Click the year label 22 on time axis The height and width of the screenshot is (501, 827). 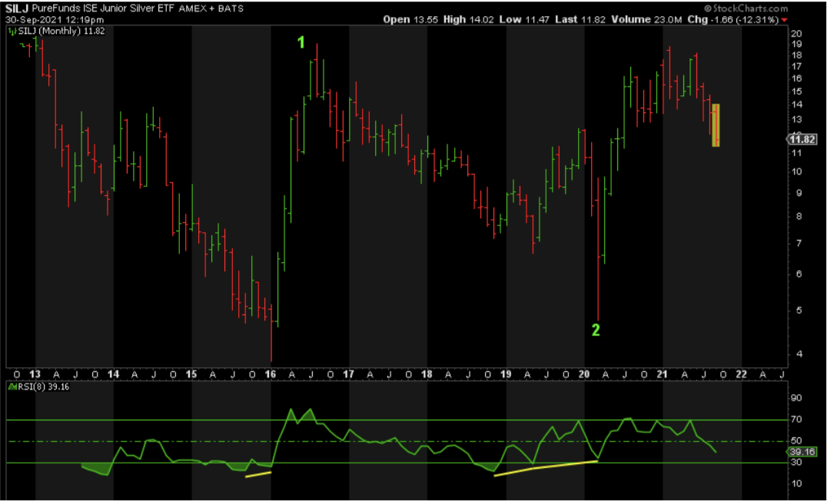pos(741,374)
